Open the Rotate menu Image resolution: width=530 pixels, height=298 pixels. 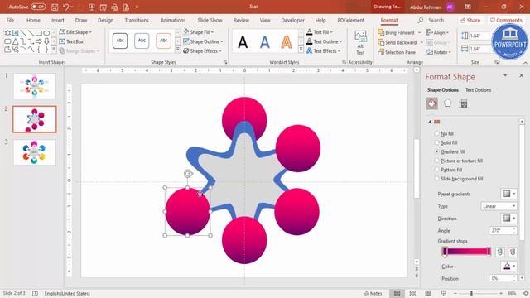coord(439,52)
